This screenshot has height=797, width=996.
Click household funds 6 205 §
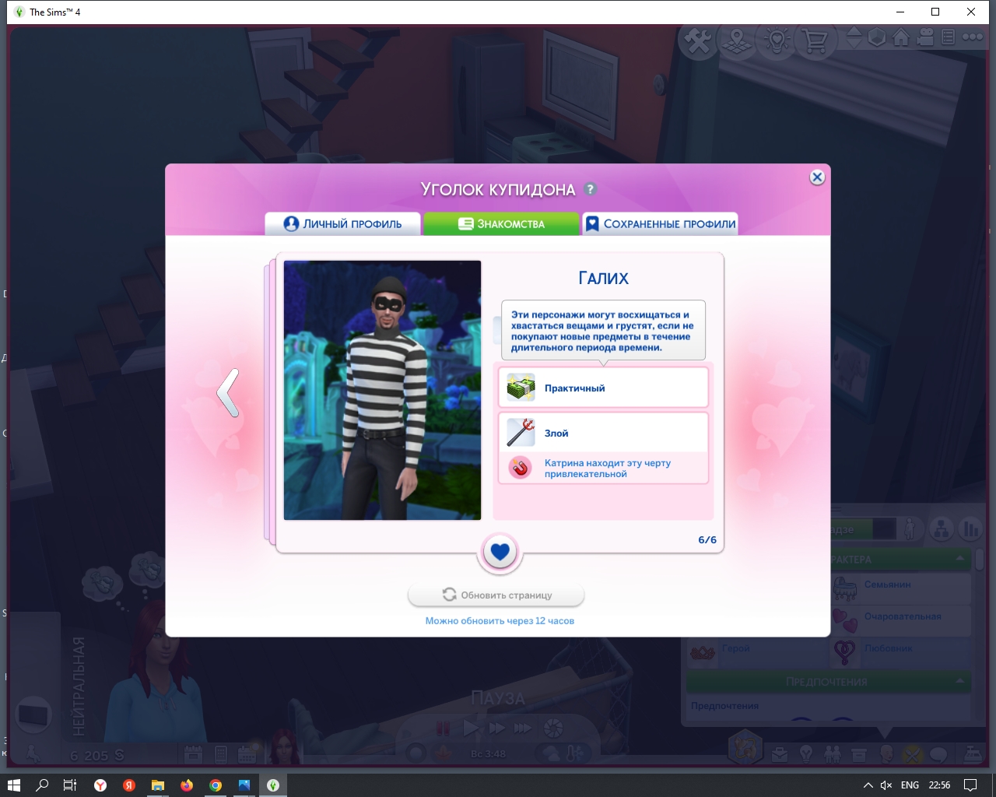point(97,755)
